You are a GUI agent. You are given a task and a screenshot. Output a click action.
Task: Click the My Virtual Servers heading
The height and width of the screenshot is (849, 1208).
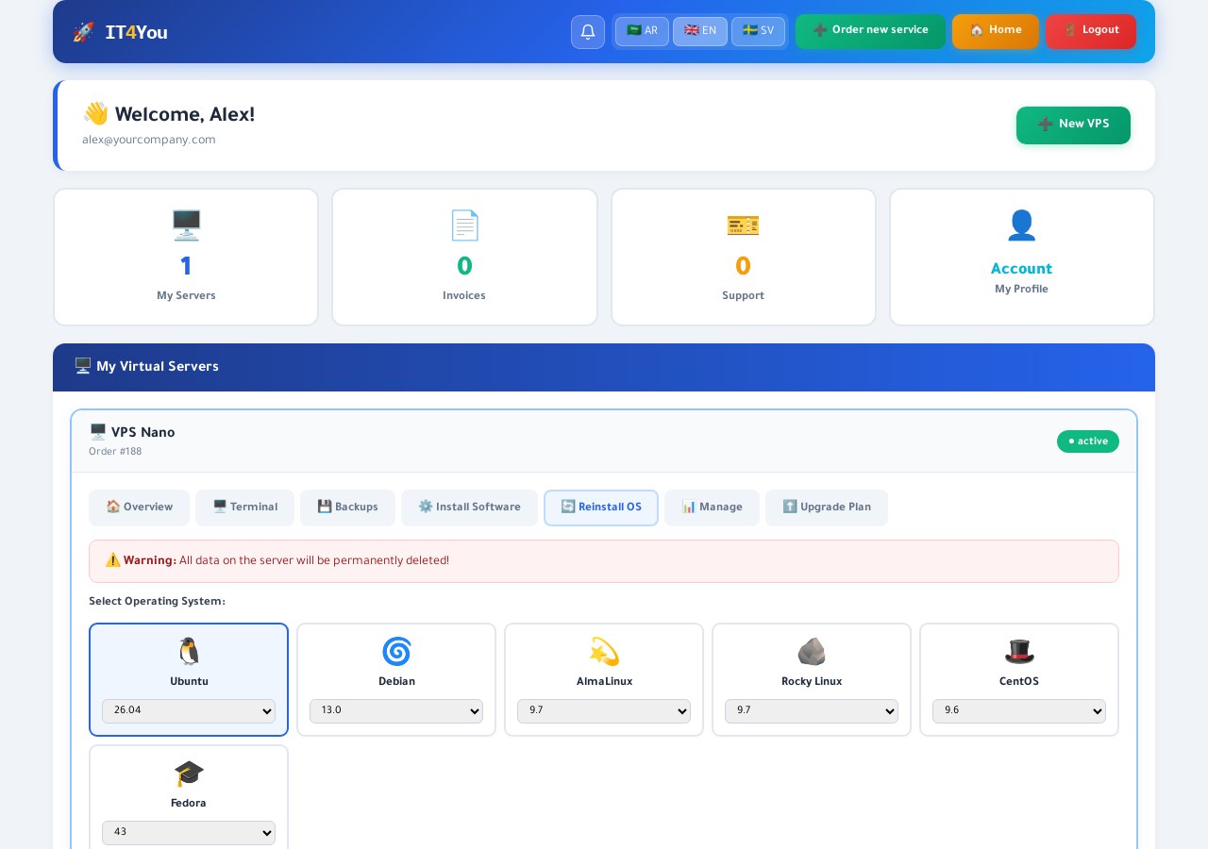coord(146,367)
